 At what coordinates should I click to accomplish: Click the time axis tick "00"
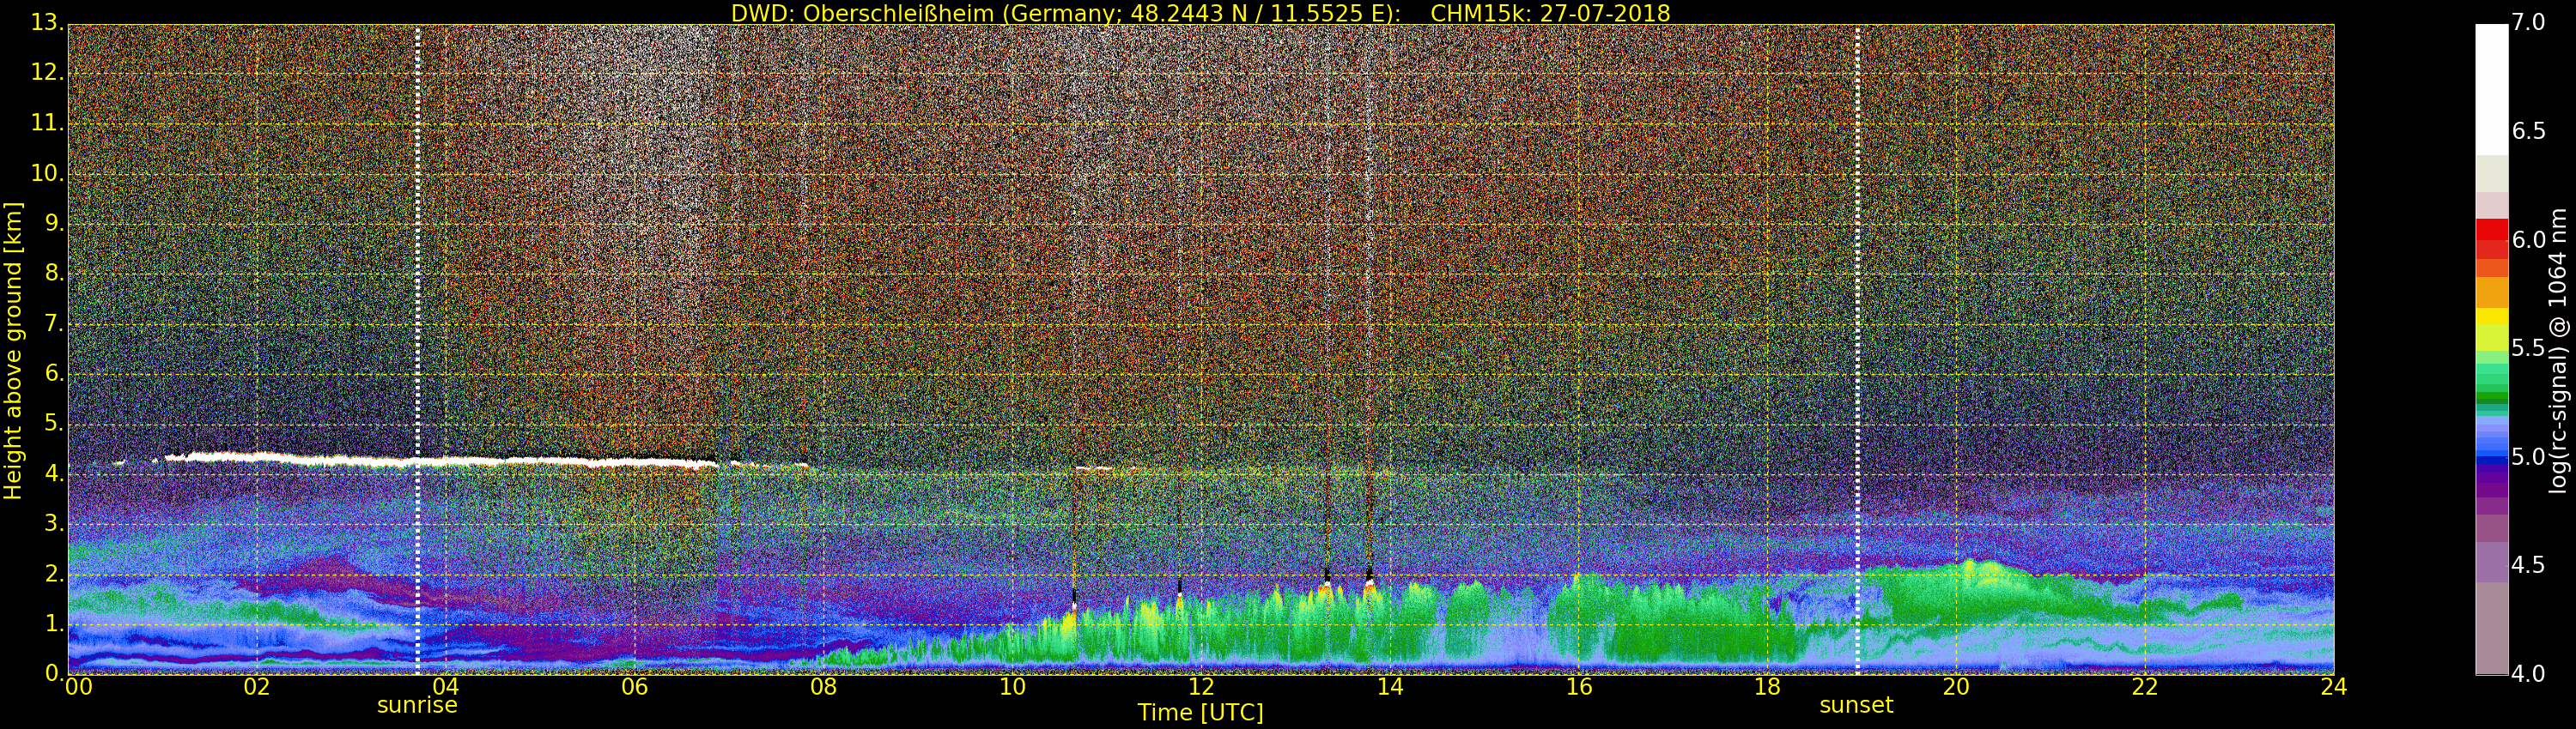click(77, 687)
